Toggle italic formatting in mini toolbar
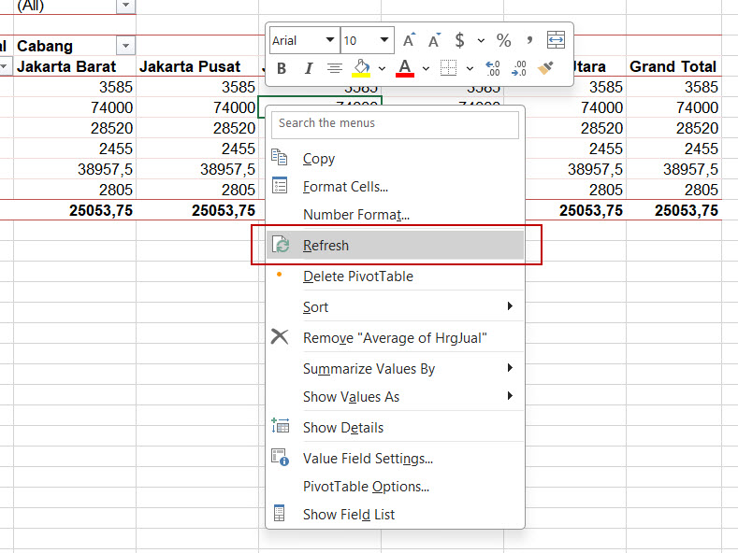Image resolution: width=738 pixels, height=553 pixels. pos(308,68)
